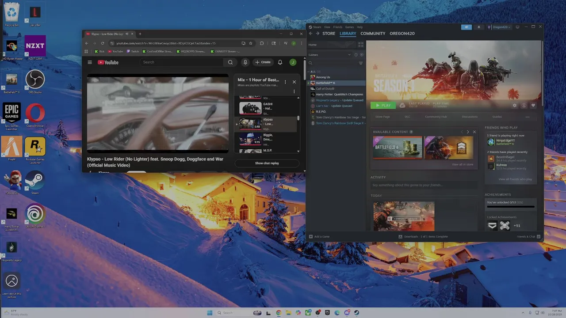The image size is (566, 318).
Task: Open the Steam menu in Steam's menu bar
Action: tap(316, 27)
